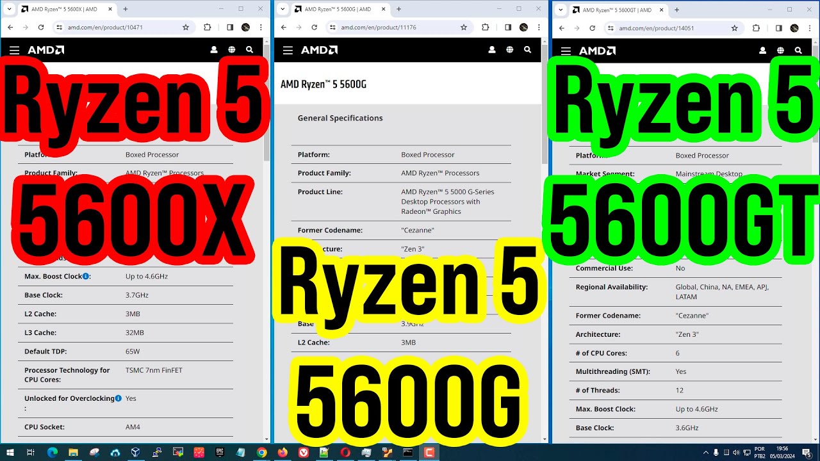Click info icon beside Unlocked for Overclocking

click(x=119, y=398)
